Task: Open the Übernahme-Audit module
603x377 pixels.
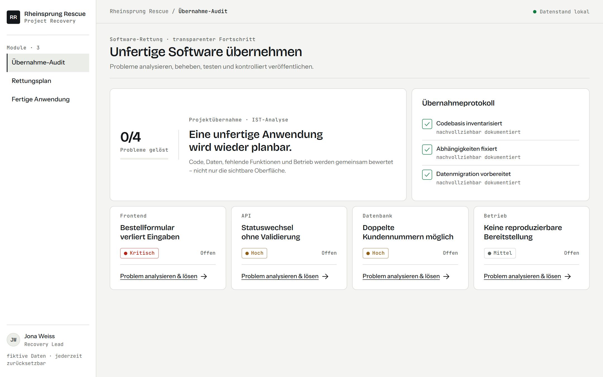Action: click(48, 63)
